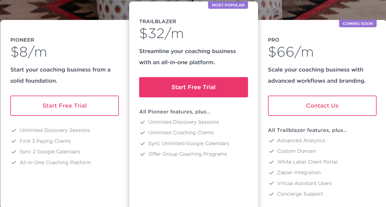This screenshot has height=207, width=386.
Task: Click checkmark next to Advanced Analytics
Action: [x=271, y=141]
